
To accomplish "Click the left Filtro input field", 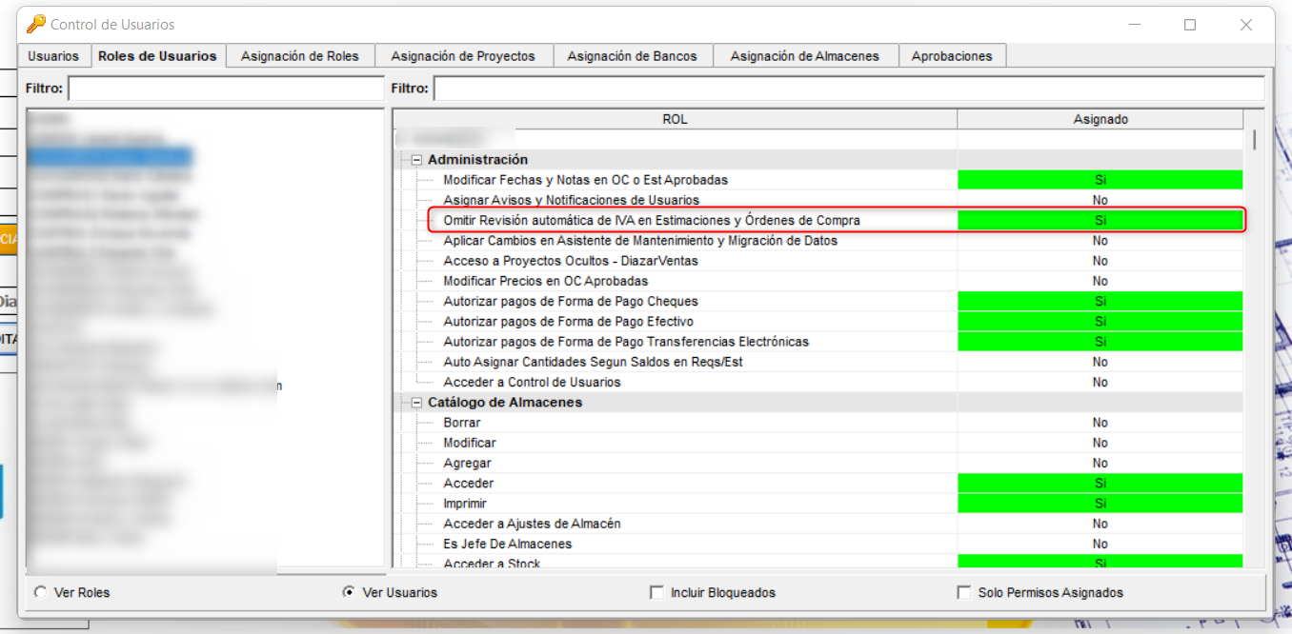I will click(226, 88).
